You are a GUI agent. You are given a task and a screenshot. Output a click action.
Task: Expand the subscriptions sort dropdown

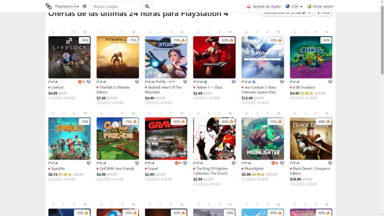[x=287, y=13]
